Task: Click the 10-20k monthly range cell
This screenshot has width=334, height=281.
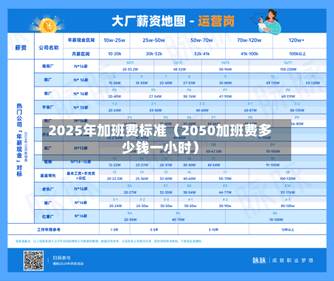Action: click(114, 54)
